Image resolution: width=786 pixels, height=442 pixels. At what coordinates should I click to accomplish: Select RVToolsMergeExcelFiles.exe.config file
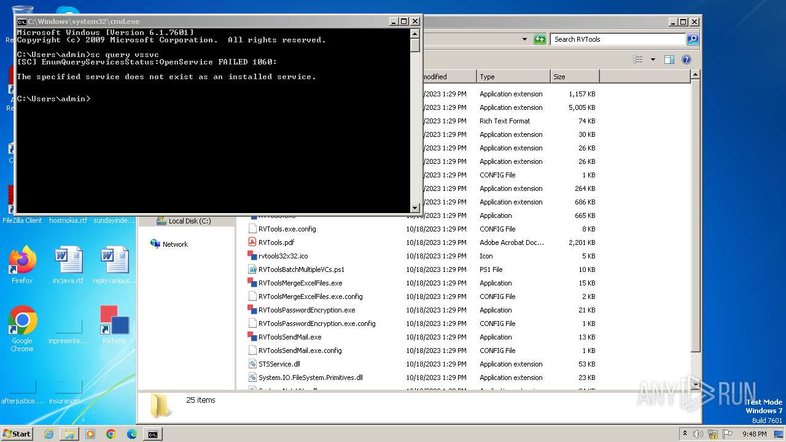pyautogui.click(x=310, y=297)
